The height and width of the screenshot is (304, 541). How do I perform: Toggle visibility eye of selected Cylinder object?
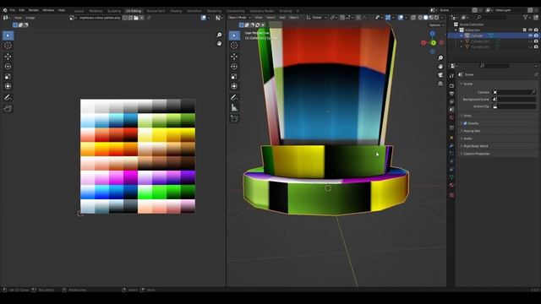coord(530,35)
